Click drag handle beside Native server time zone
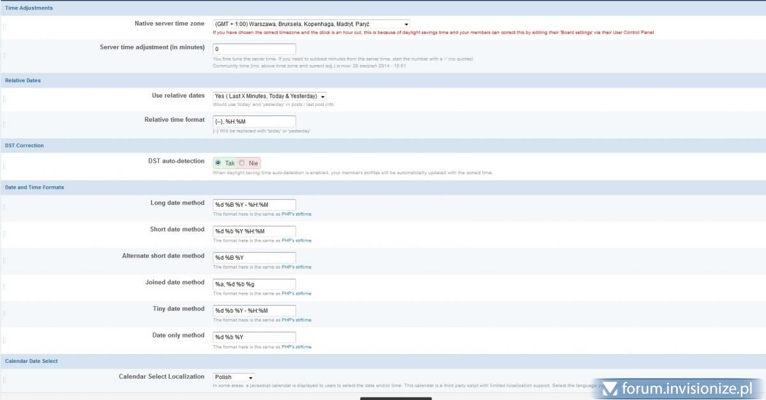 click(4, 27)
